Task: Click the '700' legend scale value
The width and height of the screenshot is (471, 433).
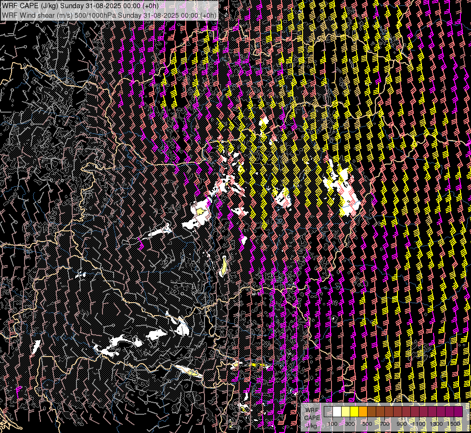Action: (384, 424)
